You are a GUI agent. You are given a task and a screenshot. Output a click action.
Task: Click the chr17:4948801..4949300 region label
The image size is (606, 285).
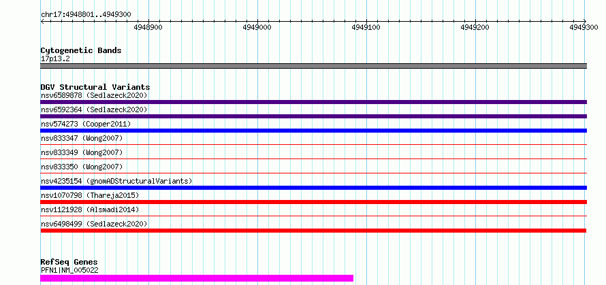coord(86,15)
